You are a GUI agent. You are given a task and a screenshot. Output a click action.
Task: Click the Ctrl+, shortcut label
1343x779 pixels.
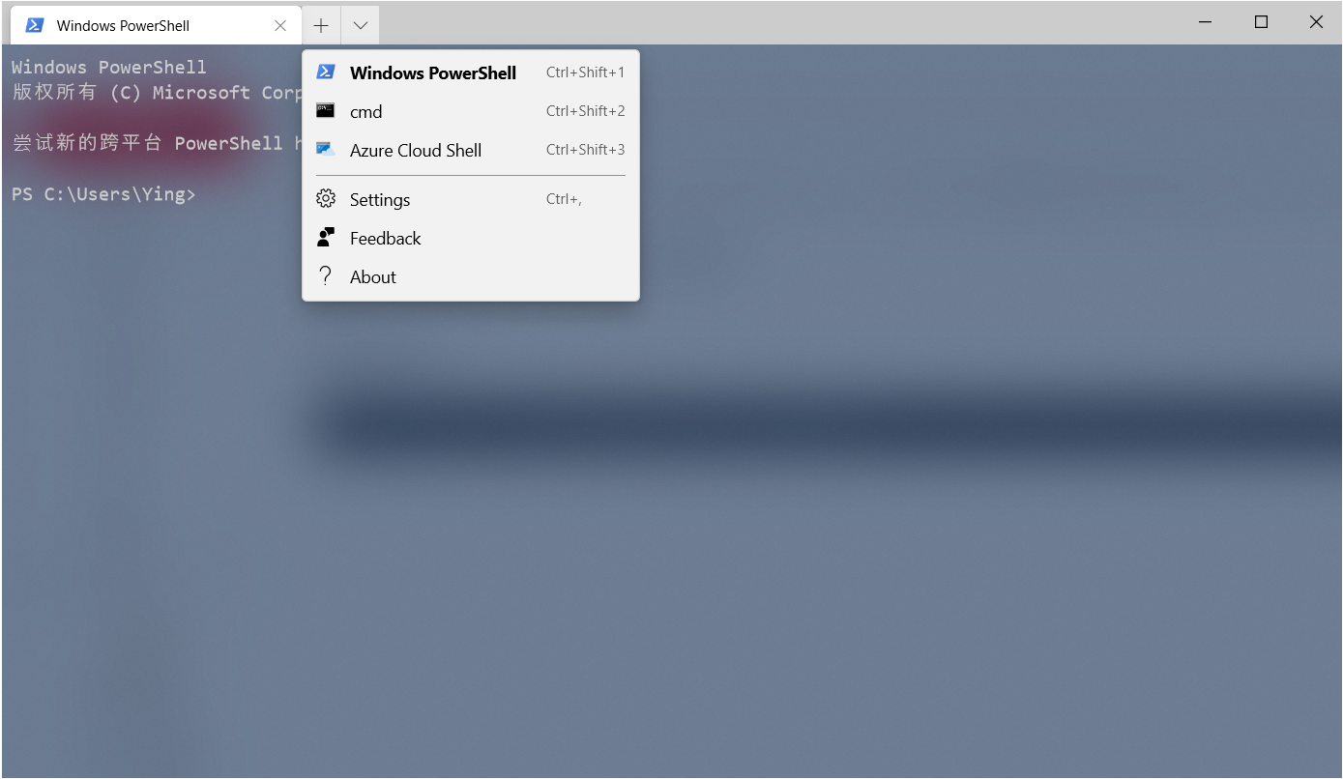[564, 199]
